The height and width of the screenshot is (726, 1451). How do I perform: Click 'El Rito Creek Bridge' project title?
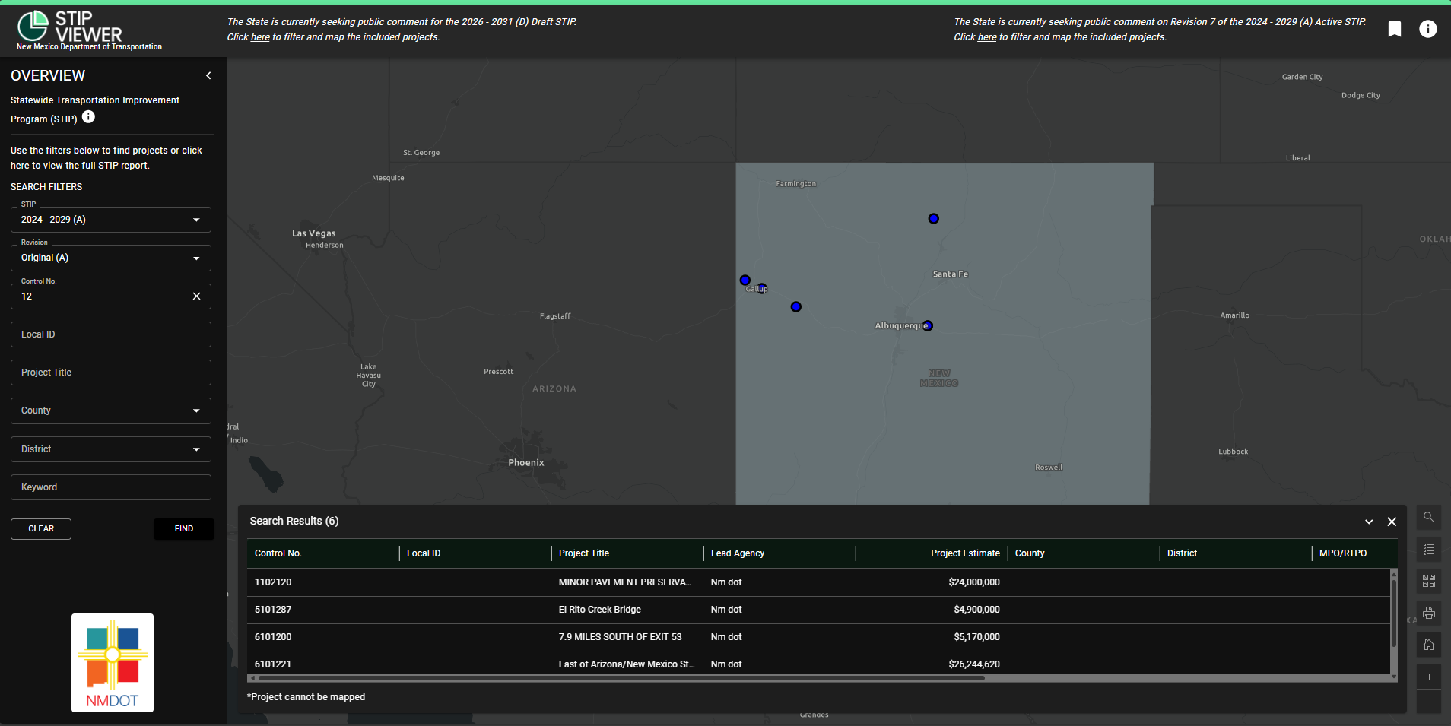click(x=600, y=610)
